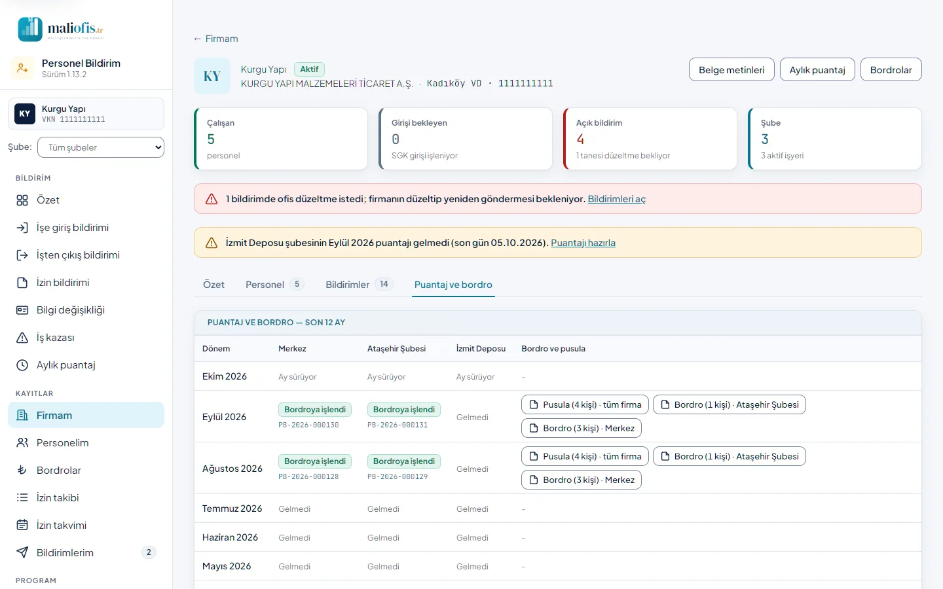
Task: Click İş kazası warning triangle icon
Action: tap(22, 338)
